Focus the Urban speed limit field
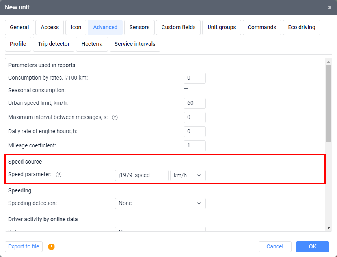The width and height of the screenshot is (337, 257). click(x=194, y=103)
